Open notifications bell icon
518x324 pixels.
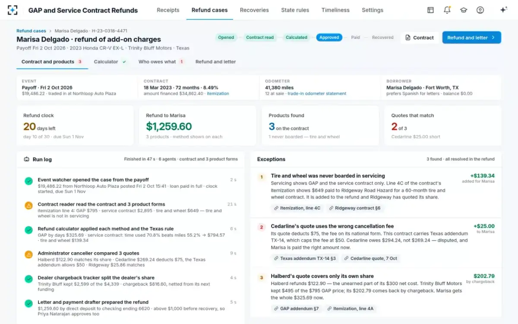click(447, 10)
